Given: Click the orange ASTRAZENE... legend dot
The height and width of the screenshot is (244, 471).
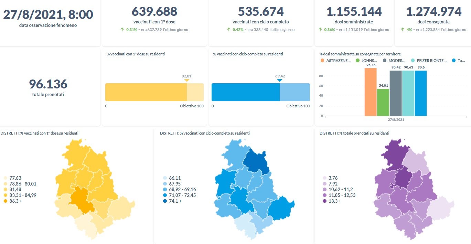Looking at the screenshot, I should 322,61.
